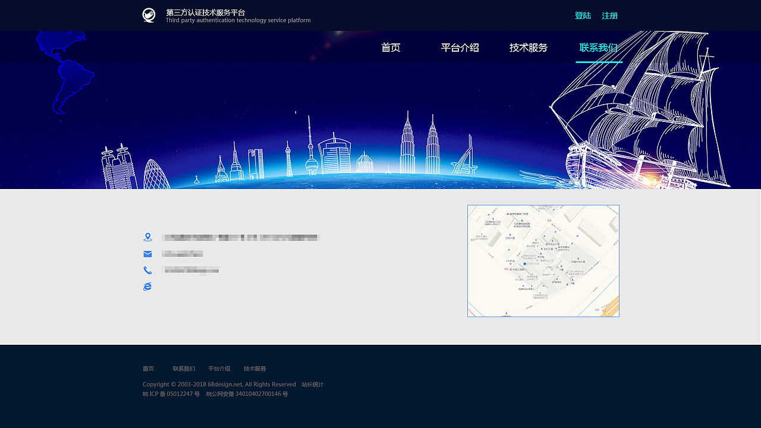
Task: Click the red bank marker for 中国工商银行 on the map
Action: tap(511, 269)
